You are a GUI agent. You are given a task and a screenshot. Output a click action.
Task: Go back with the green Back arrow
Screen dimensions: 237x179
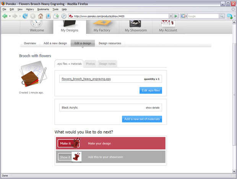click(5, 16)
